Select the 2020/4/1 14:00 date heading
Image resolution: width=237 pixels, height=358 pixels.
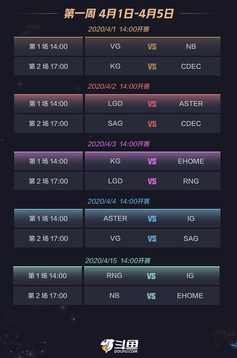pyautogui.click(x=118, y=29)
